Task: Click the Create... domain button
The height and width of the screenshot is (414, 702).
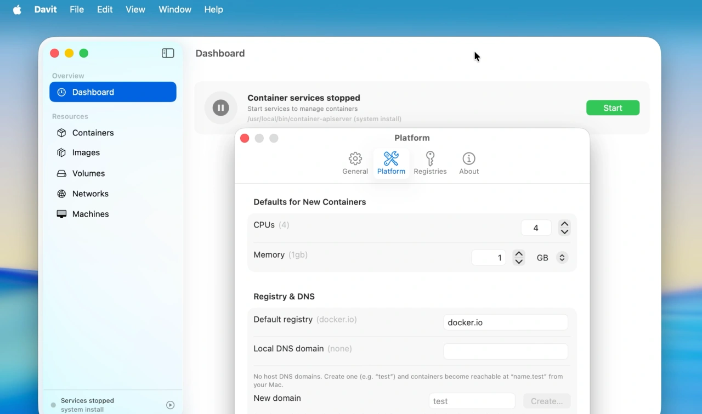Action: (x=547, y=401)
